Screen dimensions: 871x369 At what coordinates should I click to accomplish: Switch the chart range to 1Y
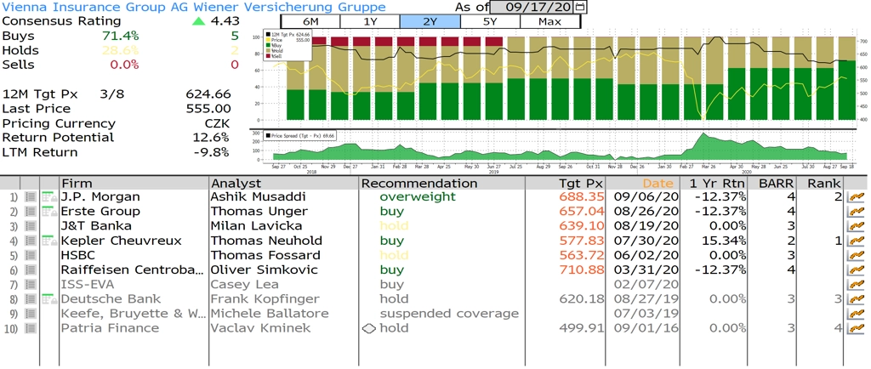click(370, 21)
